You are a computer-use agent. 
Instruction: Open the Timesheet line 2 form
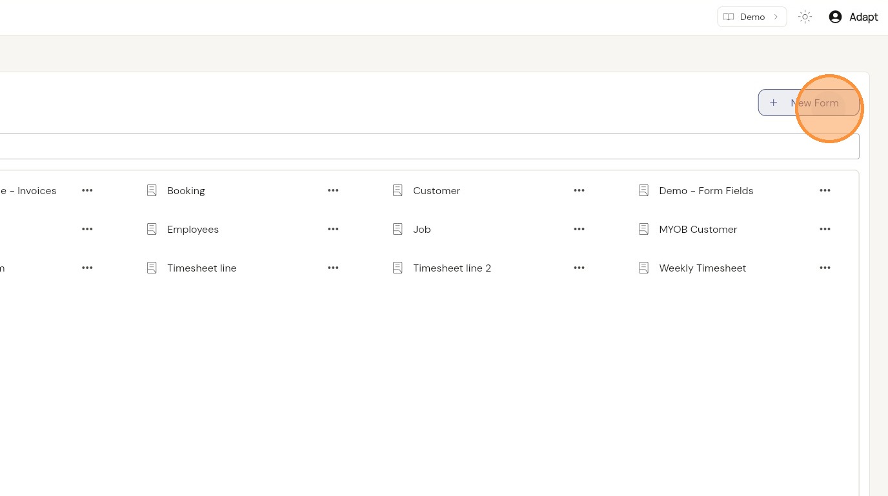[x=452, y=268]
